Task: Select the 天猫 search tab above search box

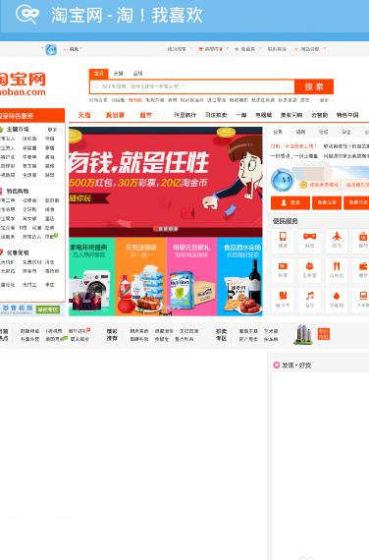Action: (x=118, y=74)
